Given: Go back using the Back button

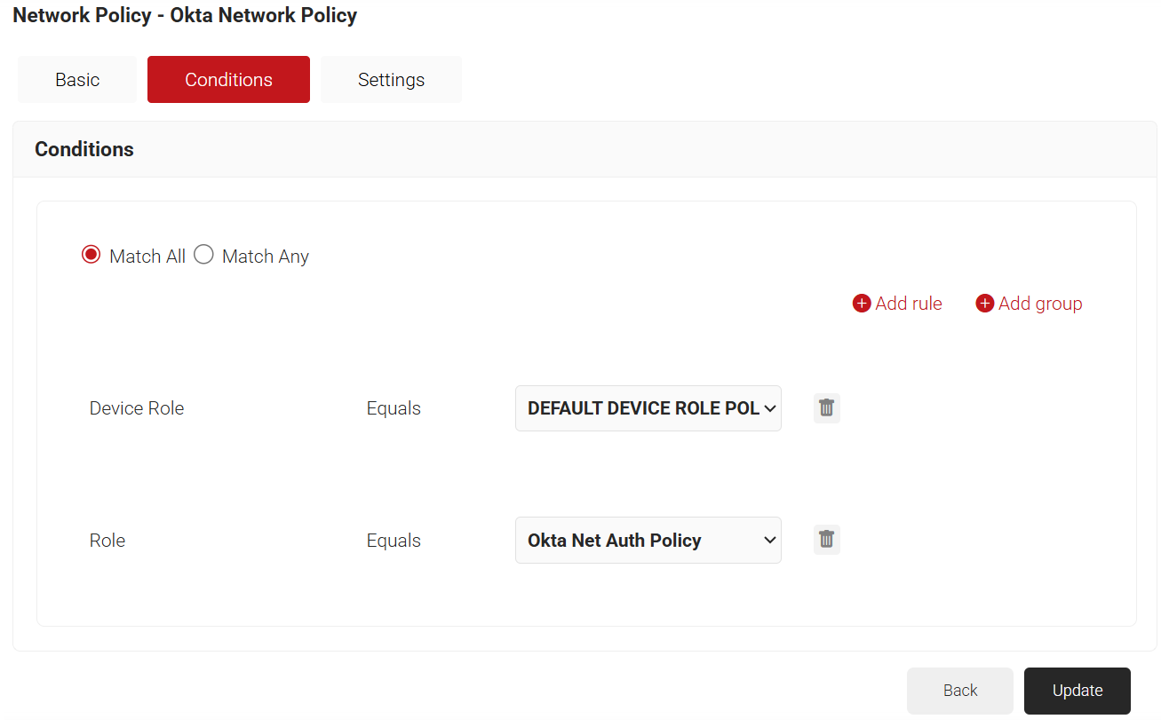Looking at the screenshot, I should [959, 691].
